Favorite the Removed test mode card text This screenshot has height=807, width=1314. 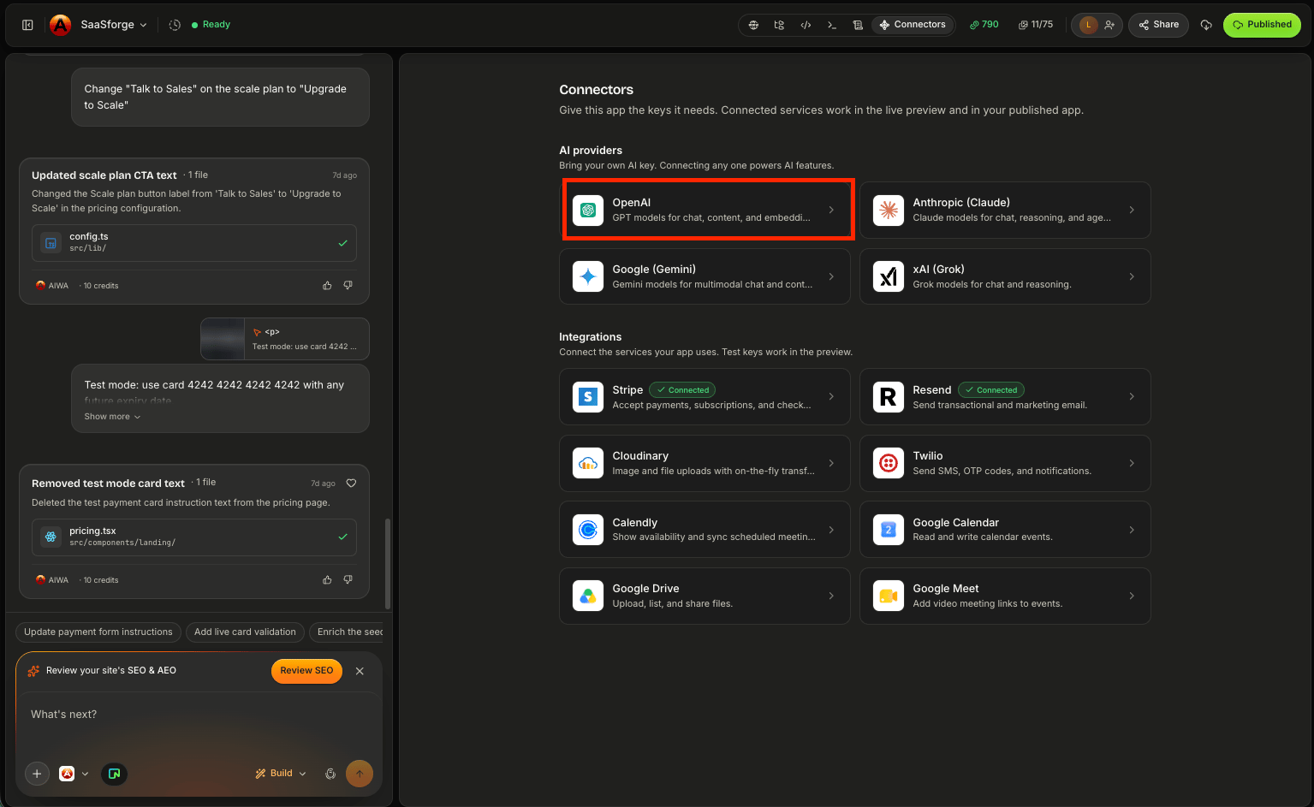click(351, 484)
